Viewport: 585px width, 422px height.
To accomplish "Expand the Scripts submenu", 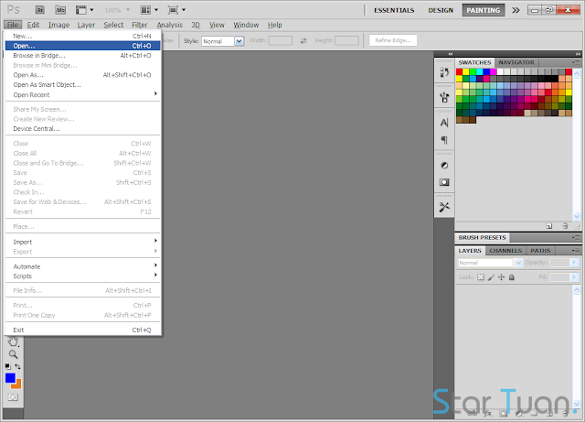I will (x=83, y=276).
